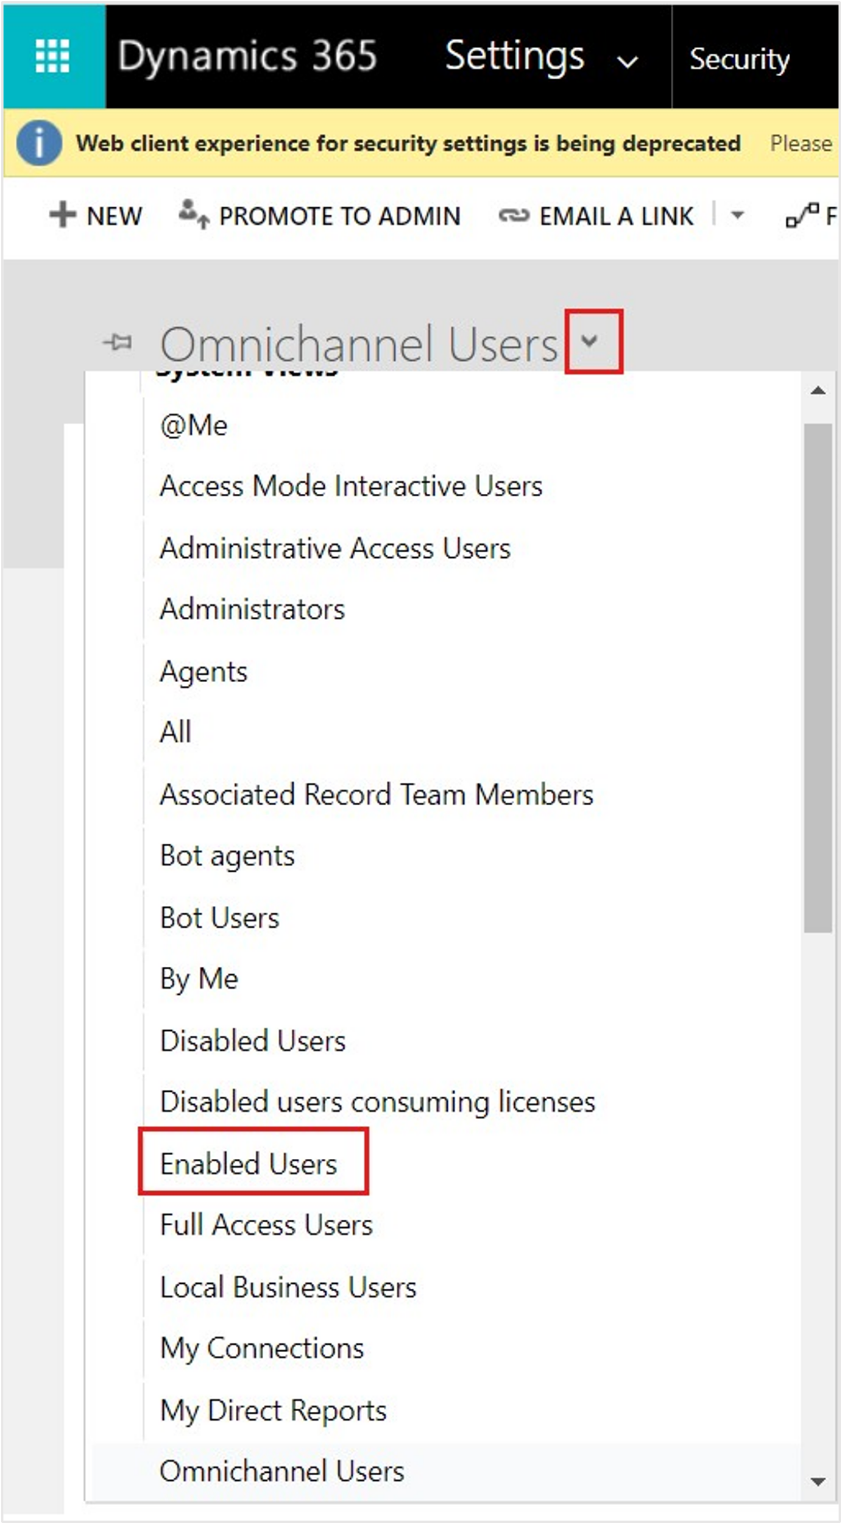Pin the Omnichannel Users view
This screenshot has height=1524, width=842.
[x=118, y=342]
